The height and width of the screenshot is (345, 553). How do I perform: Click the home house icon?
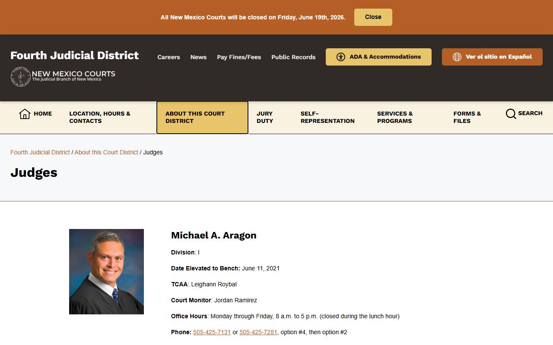click(25, 114)
